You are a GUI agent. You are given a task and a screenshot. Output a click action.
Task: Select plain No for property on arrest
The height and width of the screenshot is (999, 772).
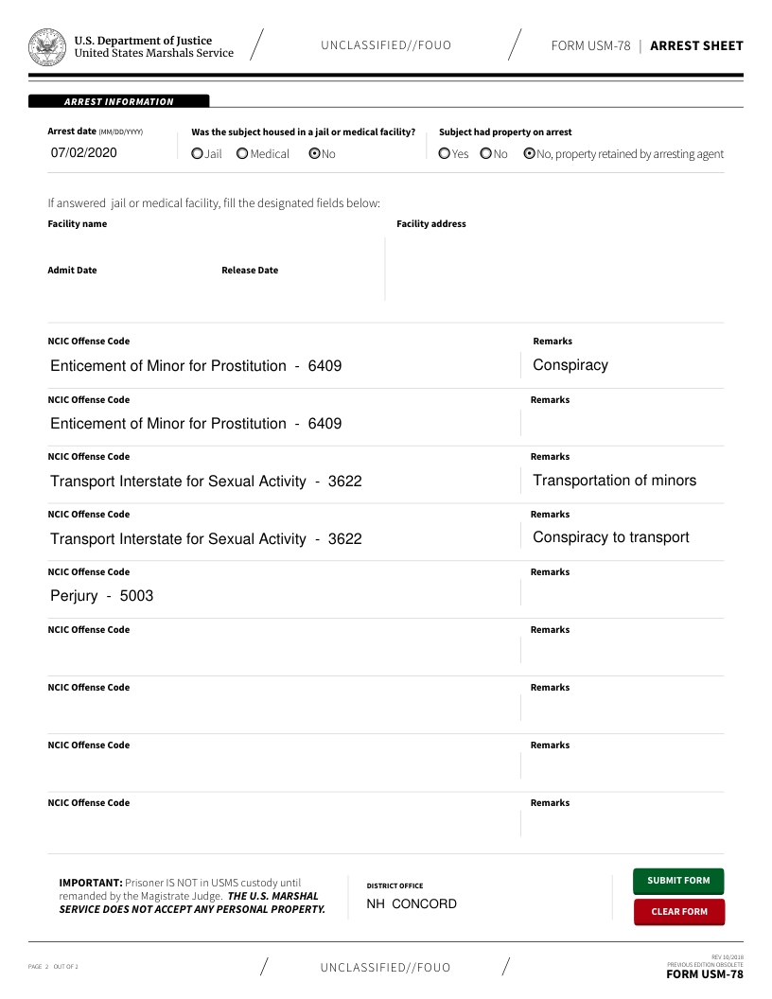click(485, 154)
